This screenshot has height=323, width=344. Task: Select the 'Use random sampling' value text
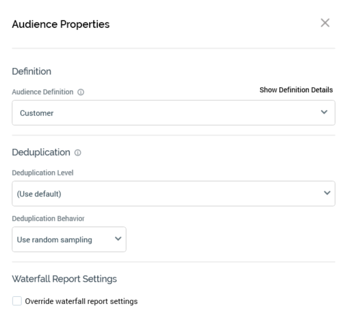(x=55, y=240)
